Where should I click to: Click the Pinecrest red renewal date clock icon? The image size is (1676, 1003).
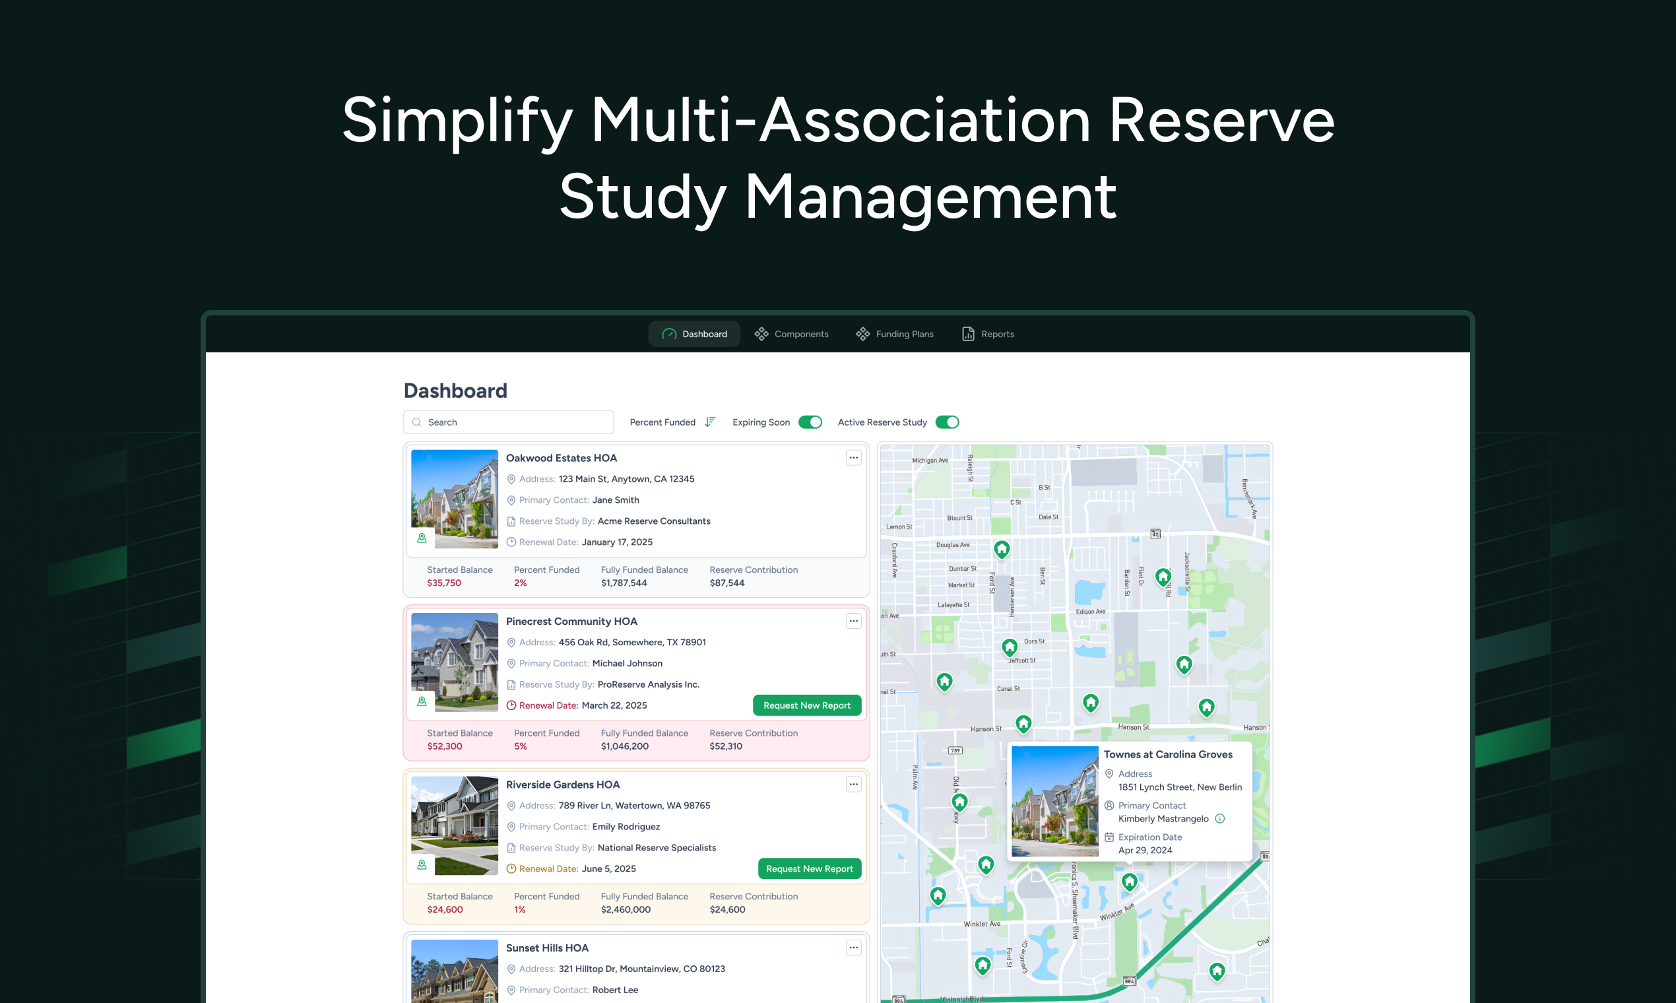511,705
